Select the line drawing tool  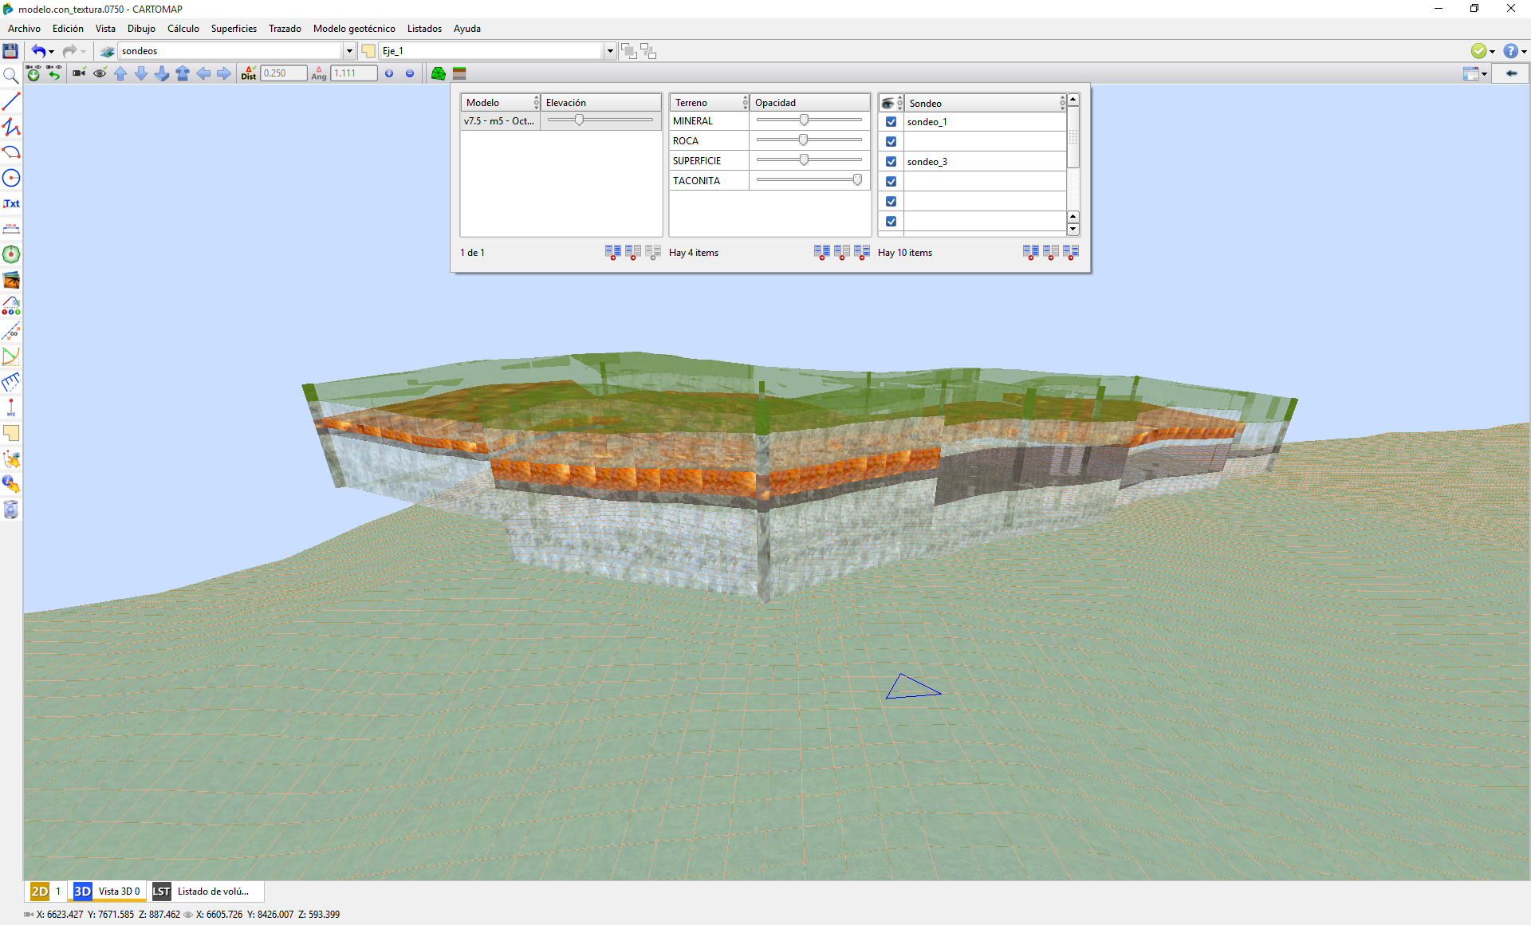[11, 101]
